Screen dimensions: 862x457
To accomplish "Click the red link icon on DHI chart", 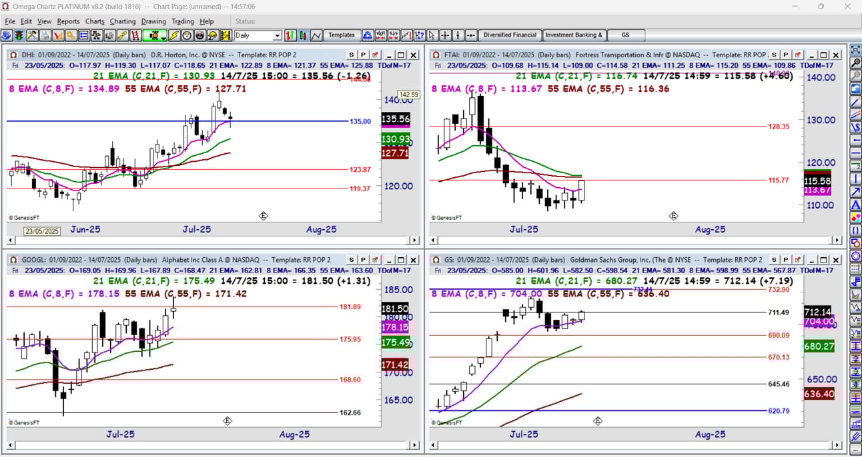I will coord(374,55).
